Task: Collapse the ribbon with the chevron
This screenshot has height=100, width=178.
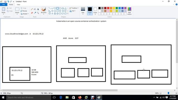Action: (x=174, y=4)
